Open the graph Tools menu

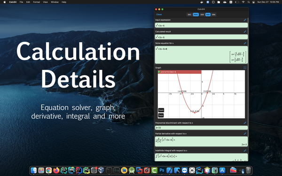point(161,115)
